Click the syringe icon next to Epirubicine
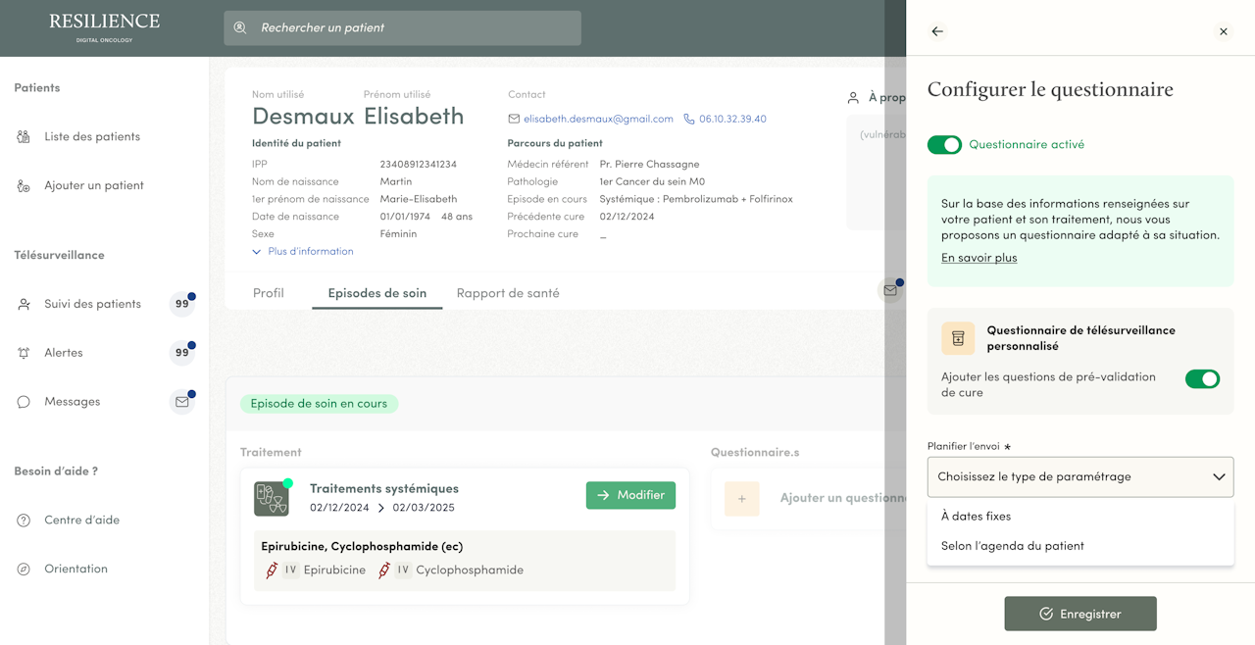This screenshot has height=645, width=1255. point(272,571)
